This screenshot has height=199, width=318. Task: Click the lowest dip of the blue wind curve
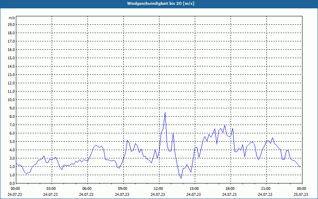(181, 178)
